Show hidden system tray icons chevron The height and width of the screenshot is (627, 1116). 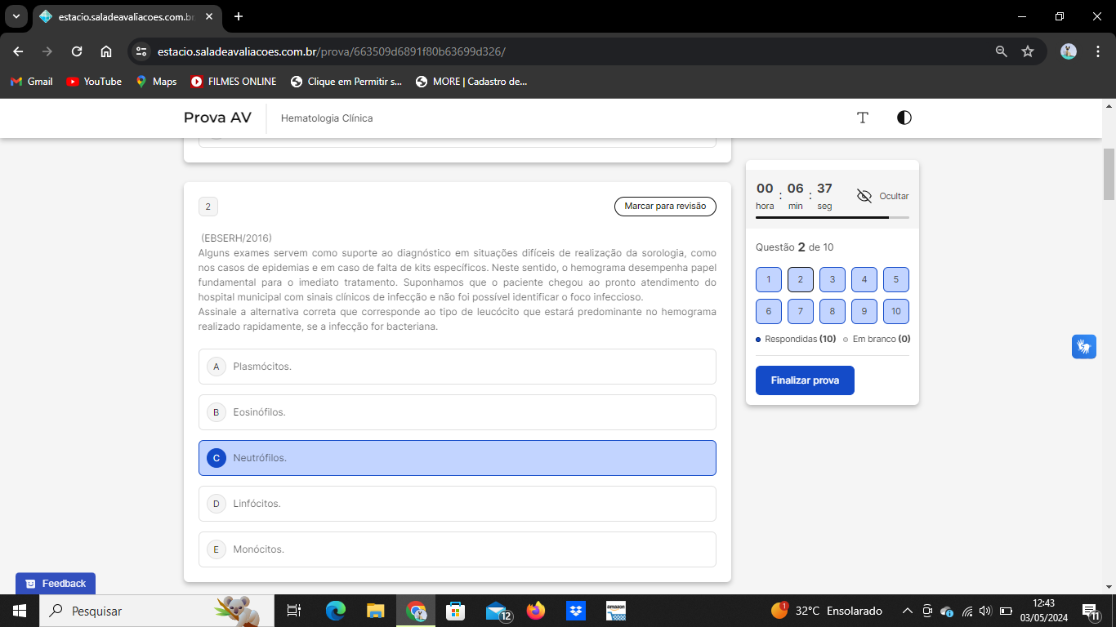[907, 611]
